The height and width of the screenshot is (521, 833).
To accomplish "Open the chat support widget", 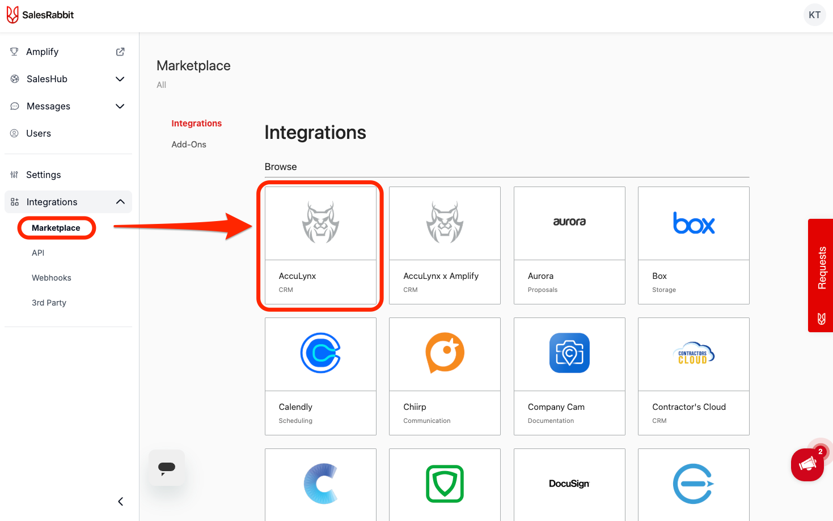I will (x=167, y=468).
